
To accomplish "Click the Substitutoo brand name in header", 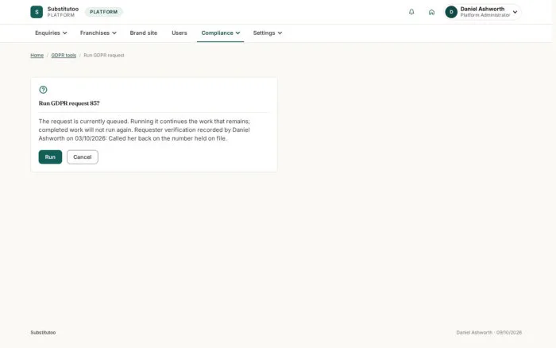I will point(63,9).
